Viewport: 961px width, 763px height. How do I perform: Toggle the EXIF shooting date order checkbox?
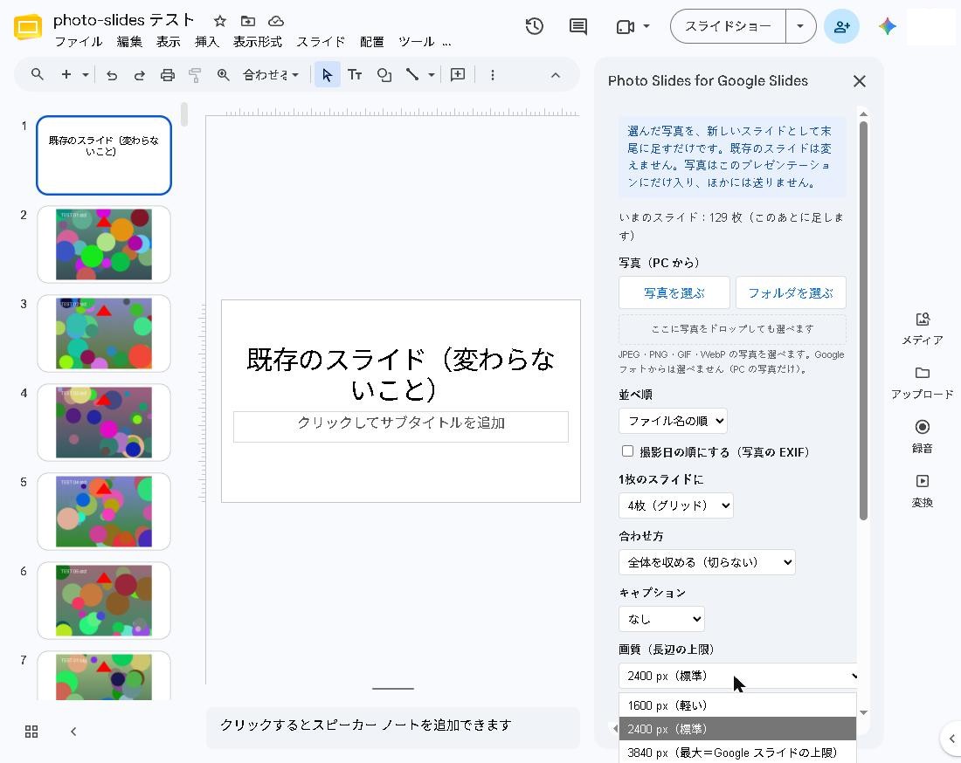tap(627, 451)
